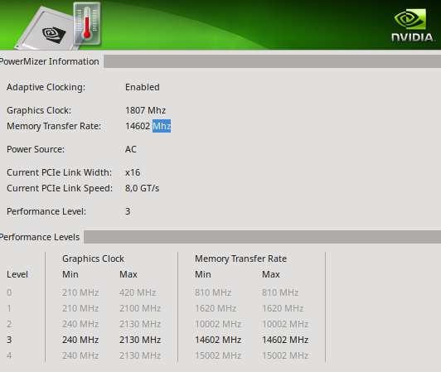
Task: Click the 'Memory Transfer Rate' table column group header
Action: pyautogui.click(x=240, y=258)
